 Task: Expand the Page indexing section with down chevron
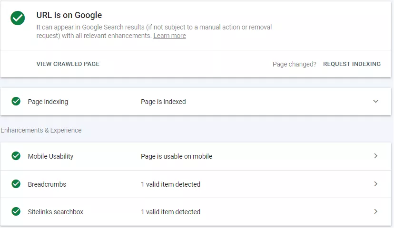tap(375, 101)
